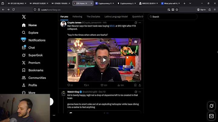Switch to Following tab

[x=77, y=17]
